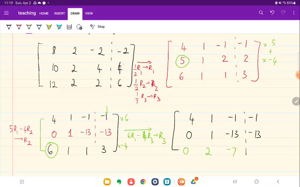Screen dimensions: 300x187
Task: Open the search icon
Action: pos(261,13)
